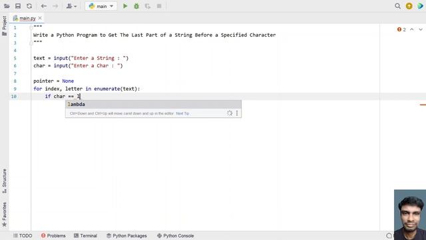Viewport: 426px width, 240px height.
Task: Open the Python Console tool window
Action: [176, 235]
